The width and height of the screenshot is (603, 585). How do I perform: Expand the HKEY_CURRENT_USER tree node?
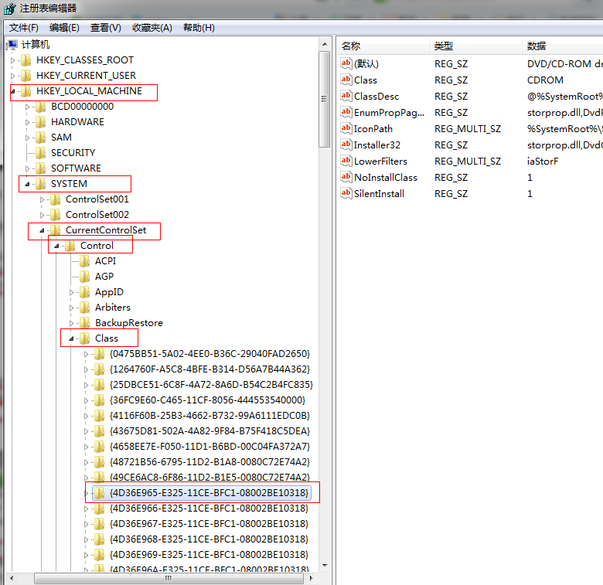[13, 76]
